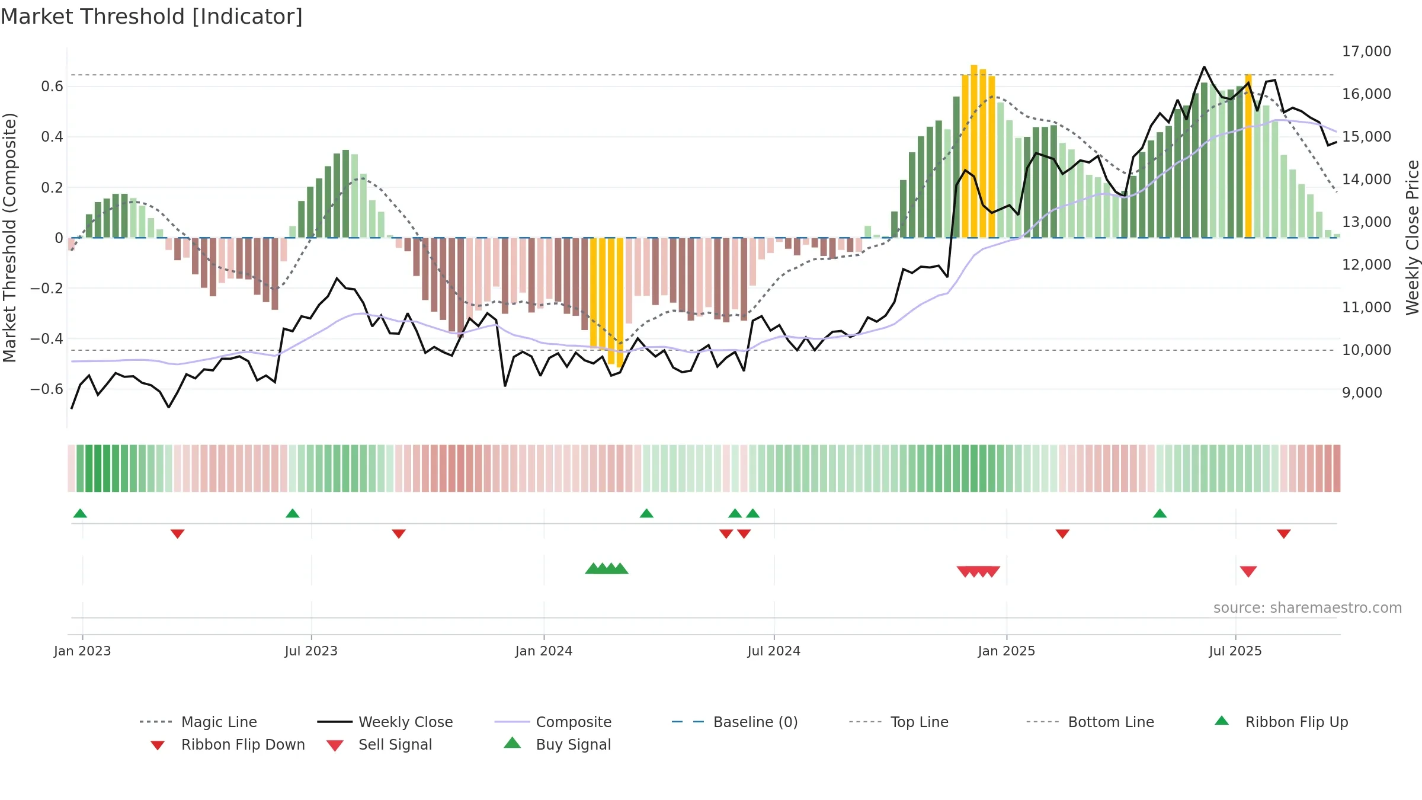The width and height of the screenshot is (1422, 800).
Task: Click the single yellow bar near July 2025
Action: click(x=1248, y=156)
